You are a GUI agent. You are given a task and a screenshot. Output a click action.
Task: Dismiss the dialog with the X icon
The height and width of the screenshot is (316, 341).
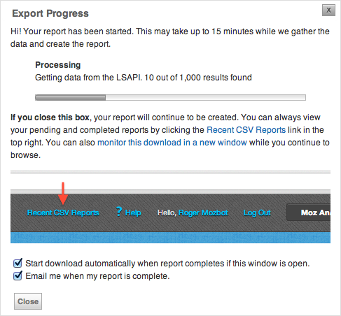pyautogui.click(x=328, y=10)
